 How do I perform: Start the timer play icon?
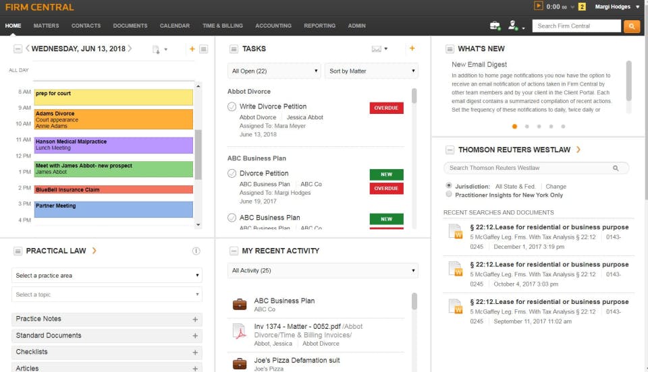tap(538, 6)
